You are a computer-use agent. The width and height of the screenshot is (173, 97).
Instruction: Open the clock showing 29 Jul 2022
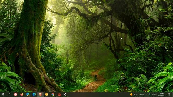[x=162, y=95]
